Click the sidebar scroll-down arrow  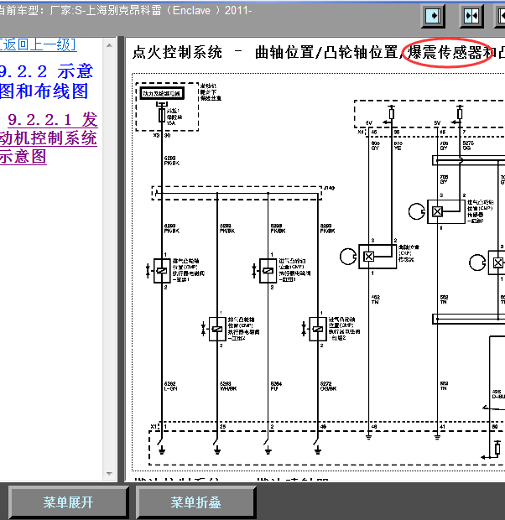click(110, 474)
